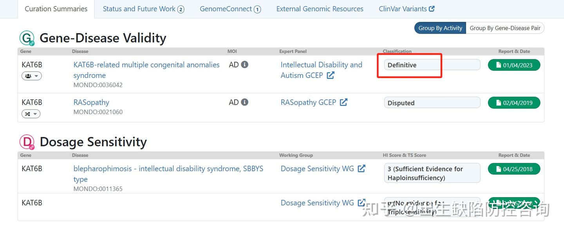Image resolution: width=564 pixels, height=232 pixels.
Task: Follow the KAT6B-related multiple congenital anomalies link
Action: (146, 65)
